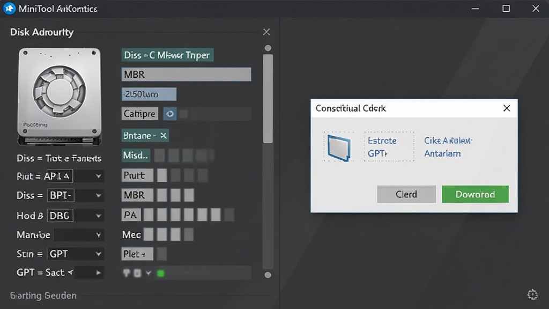Click the Clerd button

(x=406, y=194)
